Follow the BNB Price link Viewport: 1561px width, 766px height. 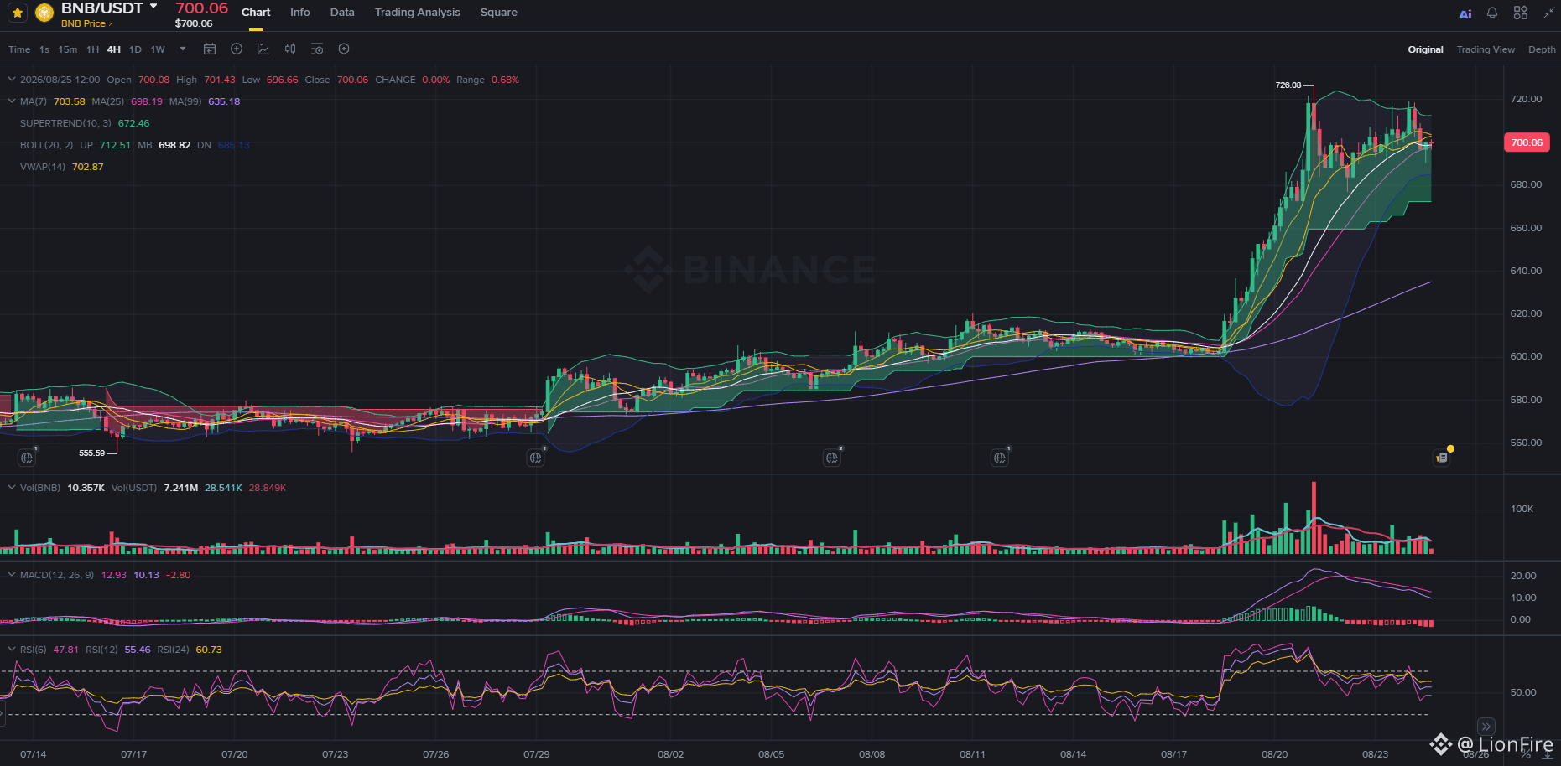point(86,23)
